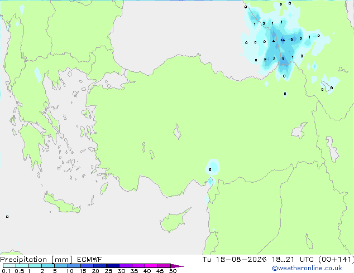Click the "3" precipitation value on the map
The width and height of the screenshot is (354, 273).
(301, 38)
